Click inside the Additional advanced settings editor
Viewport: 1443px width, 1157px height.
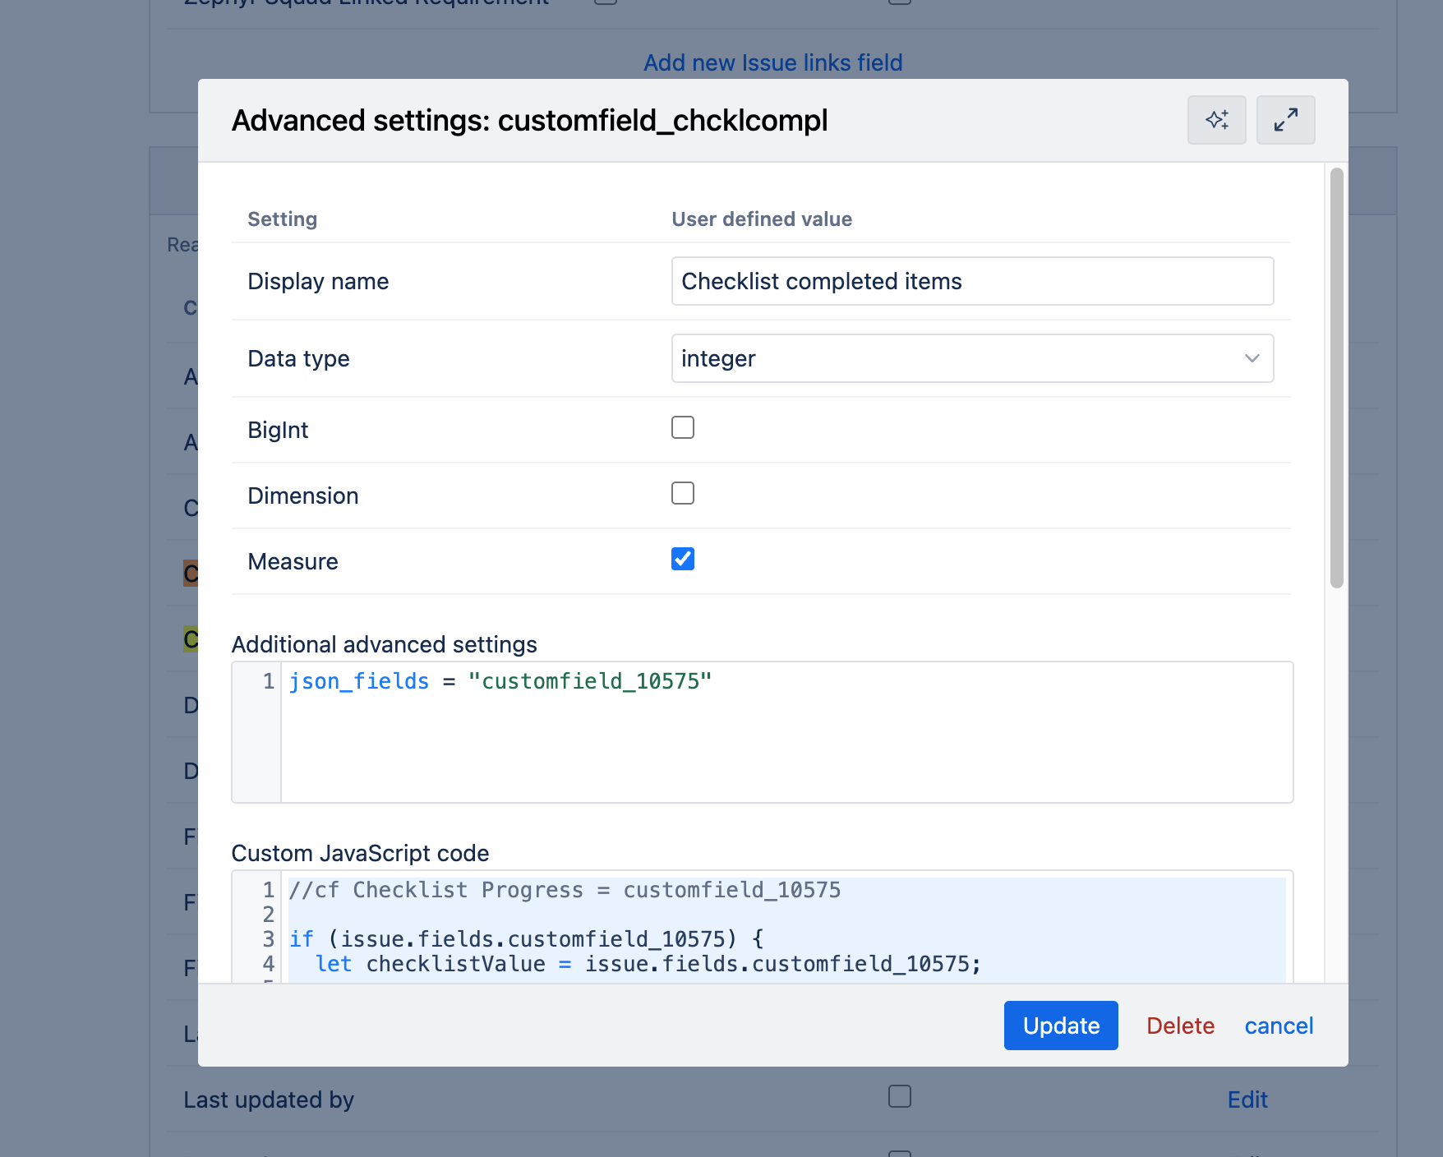(786, 732)
